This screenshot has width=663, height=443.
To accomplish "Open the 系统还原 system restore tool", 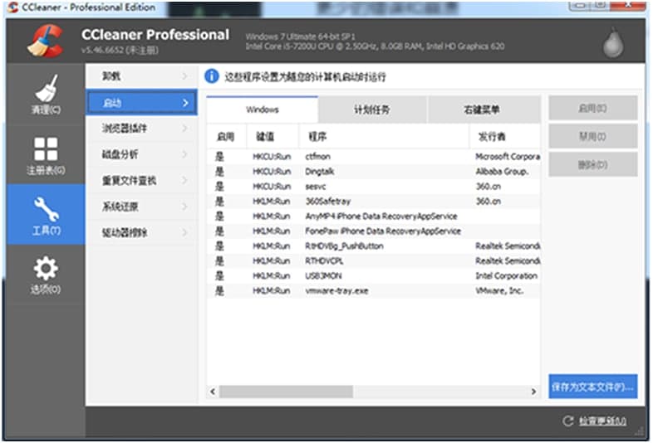I will [141, 206].
